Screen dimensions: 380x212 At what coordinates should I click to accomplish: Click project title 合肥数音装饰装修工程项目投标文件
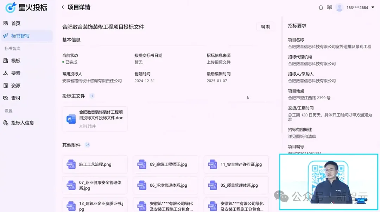(103, 27)
